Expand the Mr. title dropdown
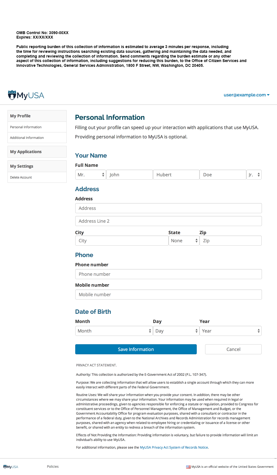 tap(91, 175)
